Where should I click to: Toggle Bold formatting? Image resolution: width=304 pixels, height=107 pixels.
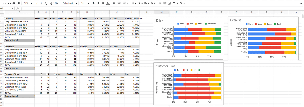tap(94, 3)
